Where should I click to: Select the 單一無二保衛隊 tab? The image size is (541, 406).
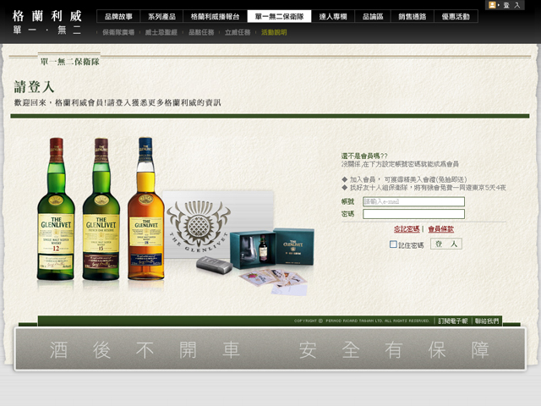pos(279,16)
